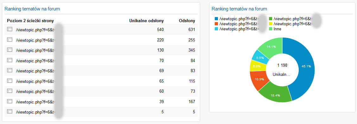Click the orange legend color square
Screen dimensions: 357x124
pos(216,24)
